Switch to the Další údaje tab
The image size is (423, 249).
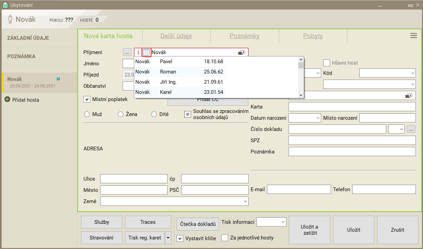point(176,36)
